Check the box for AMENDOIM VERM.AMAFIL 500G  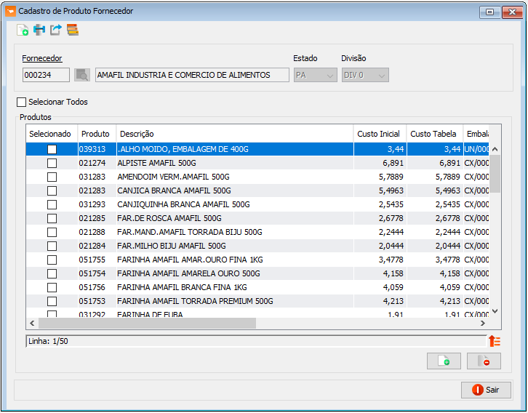(x=52, y=177)
